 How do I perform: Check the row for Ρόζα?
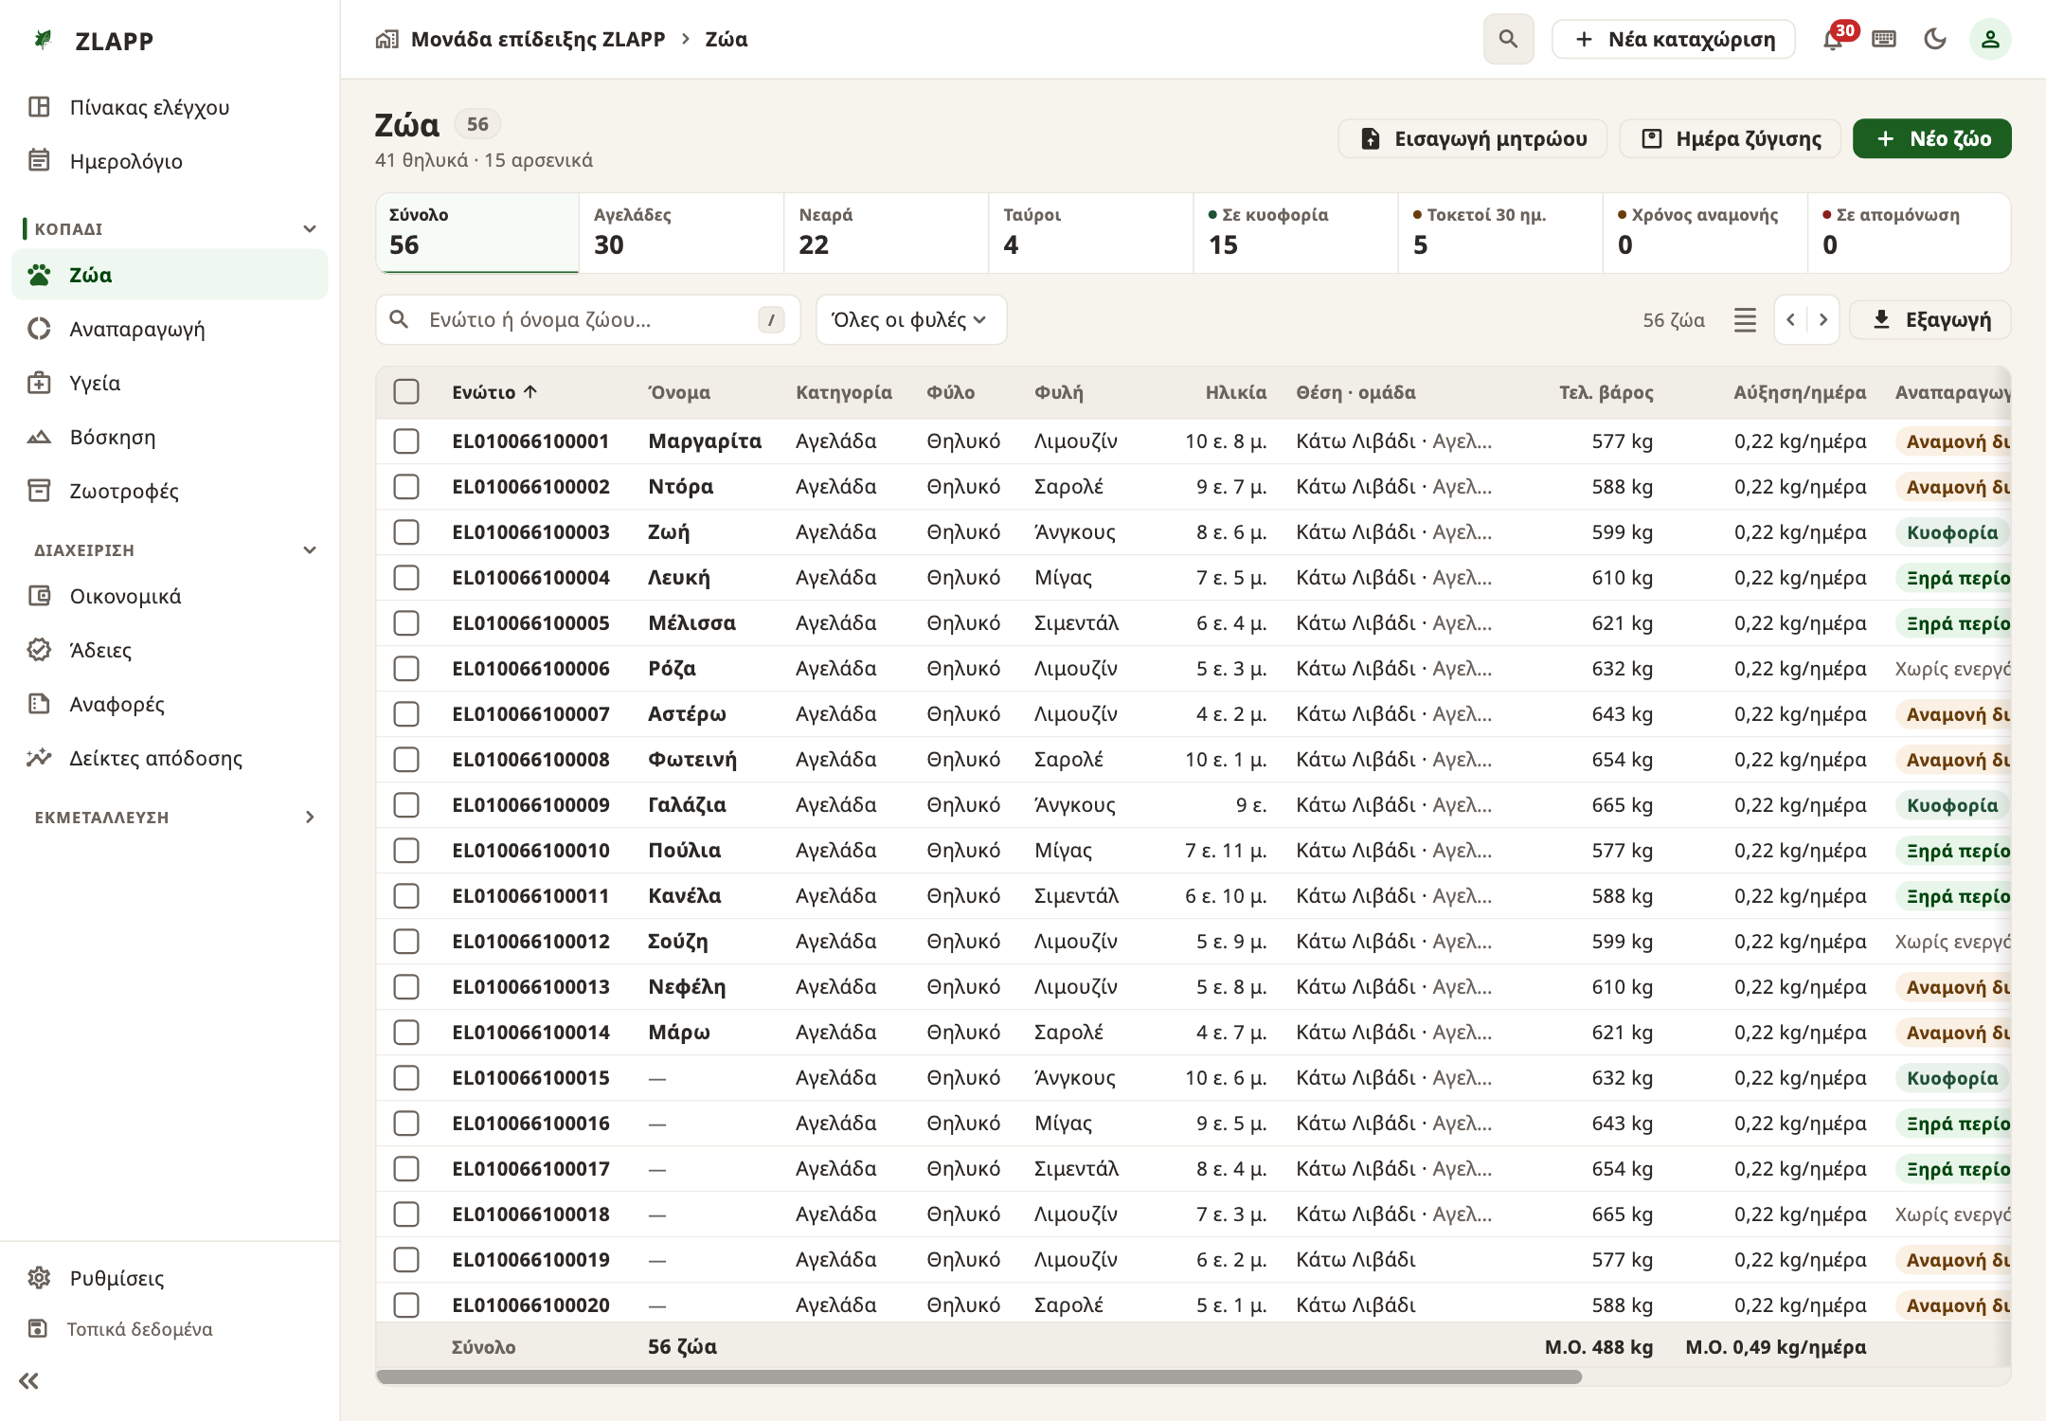pos(406,669)
